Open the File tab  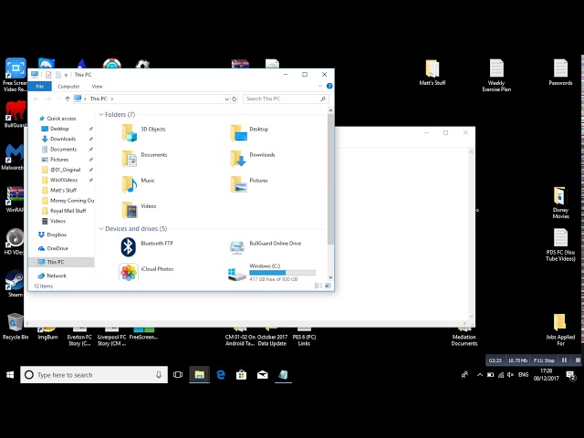[x=40, y=86]
